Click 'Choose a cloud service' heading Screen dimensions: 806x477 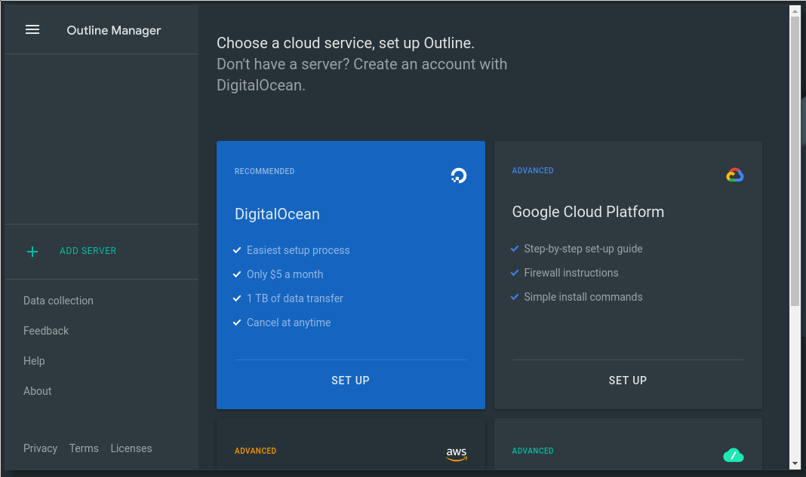click(346, 43)
